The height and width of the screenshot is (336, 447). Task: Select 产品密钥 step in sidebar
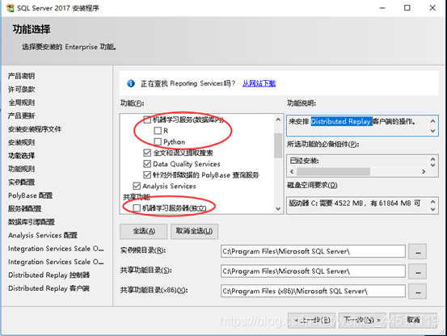pos(22,76)
